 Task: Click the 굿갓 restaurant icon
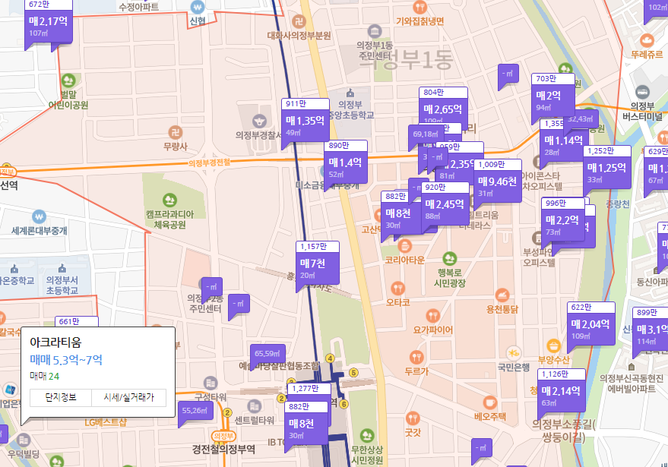(413, 418)
